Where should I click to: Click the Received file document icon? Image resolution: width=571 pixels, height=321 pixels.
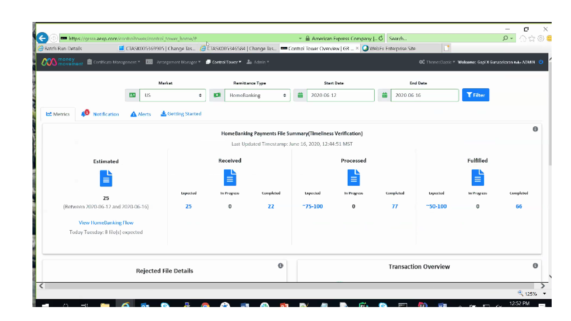230,177
